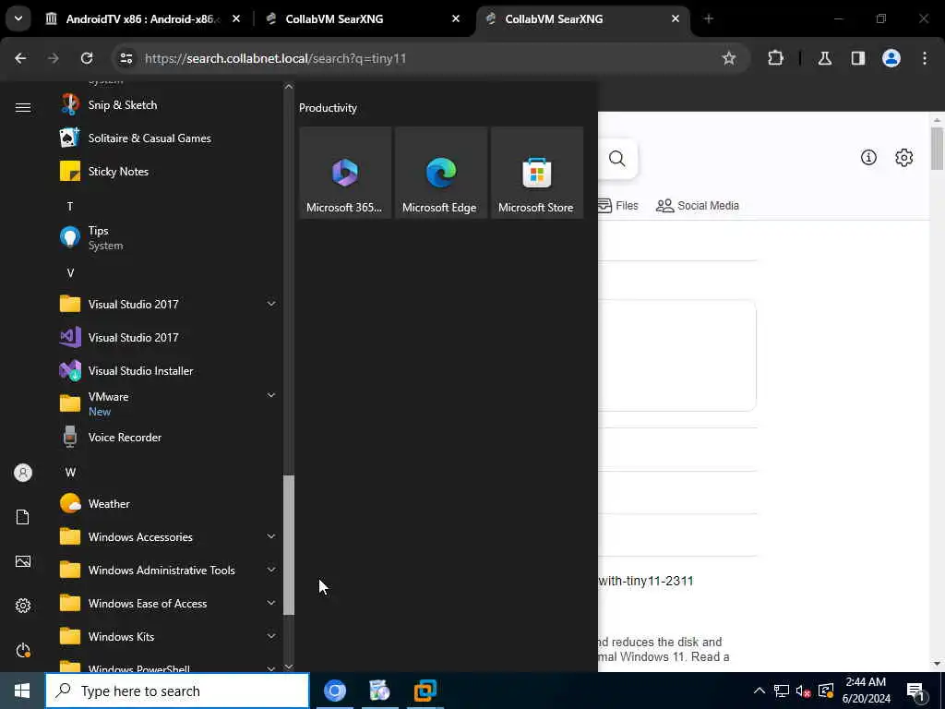The height and width of the screenshot is (709, 945).
Task: Click the app list scrollbar thumb
Action: tap(289, 545)
